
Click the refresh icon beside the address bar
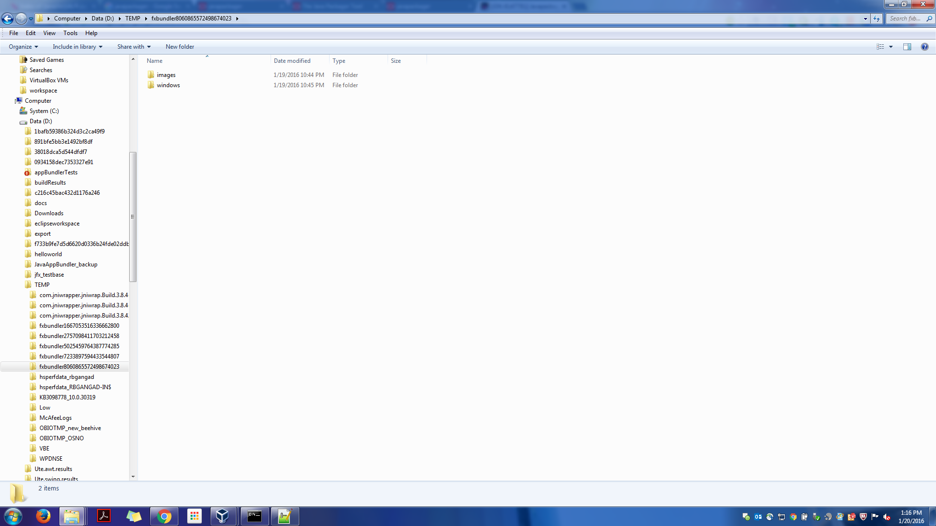click(877, 19)
